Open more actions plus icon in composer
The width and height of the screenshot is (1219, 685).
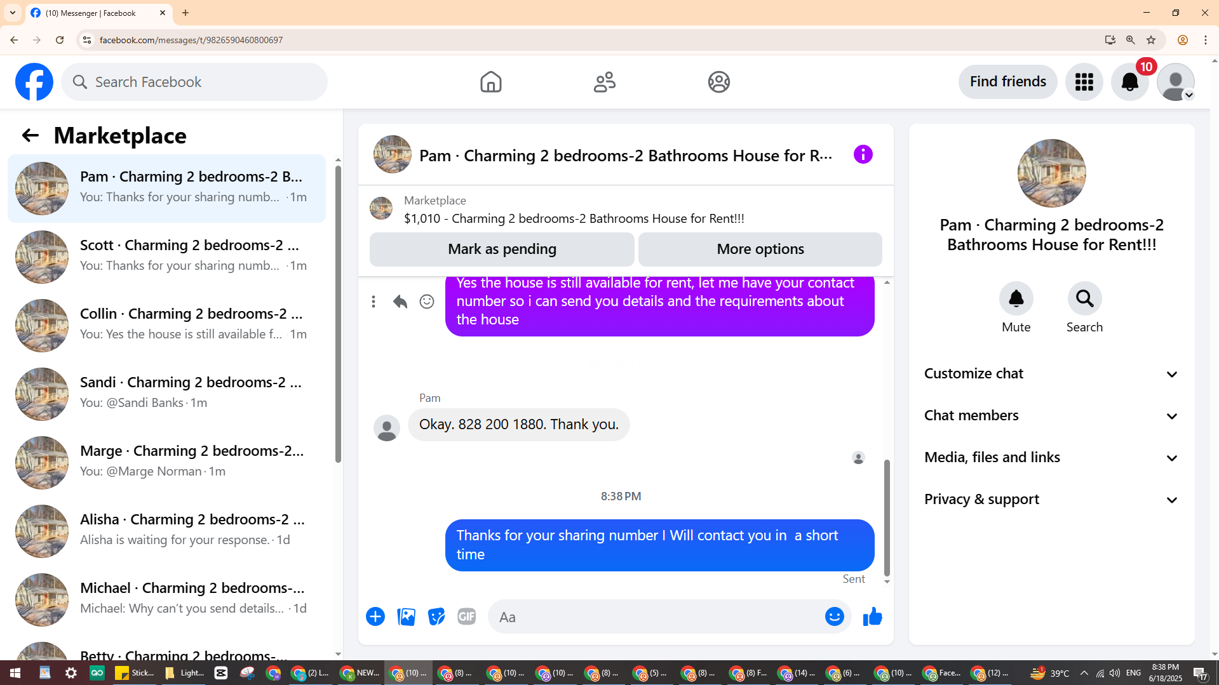(x=375, y=616)
